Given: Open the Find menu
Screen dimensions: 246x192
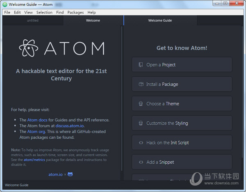Looking at the screenshot, I should 60,12.
